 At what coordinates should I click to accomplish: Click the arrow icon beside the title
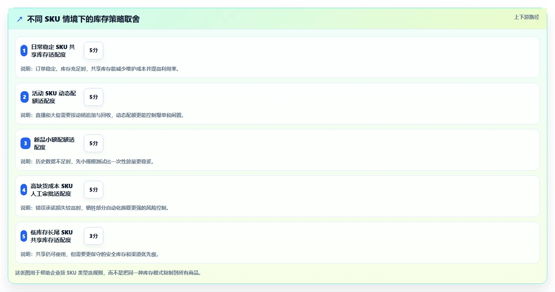(x=20, y=19)
